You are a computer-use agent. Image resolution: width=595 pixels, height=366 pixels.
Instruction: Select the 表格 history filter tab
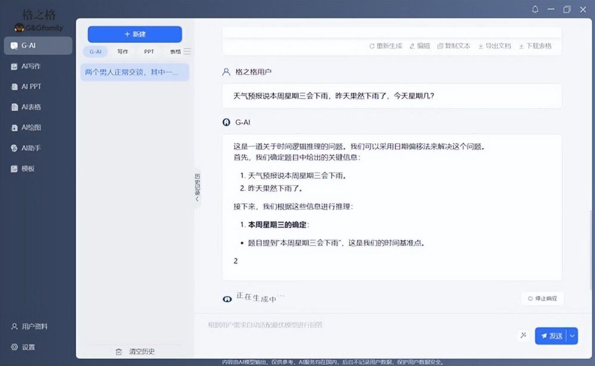pyautogui.click(x=175, y=52)
